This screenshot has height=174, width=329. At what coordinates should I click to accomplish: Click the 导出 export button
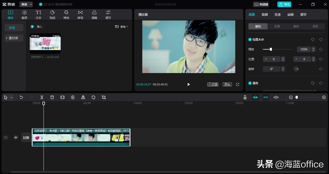coord(284,4)
